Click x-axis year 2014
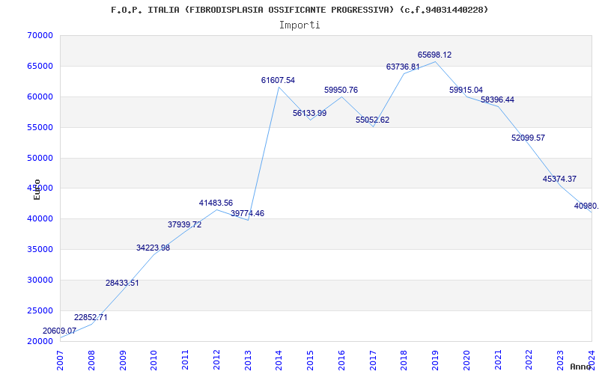This screenshot has width=599, height=374. click(279, 361)
